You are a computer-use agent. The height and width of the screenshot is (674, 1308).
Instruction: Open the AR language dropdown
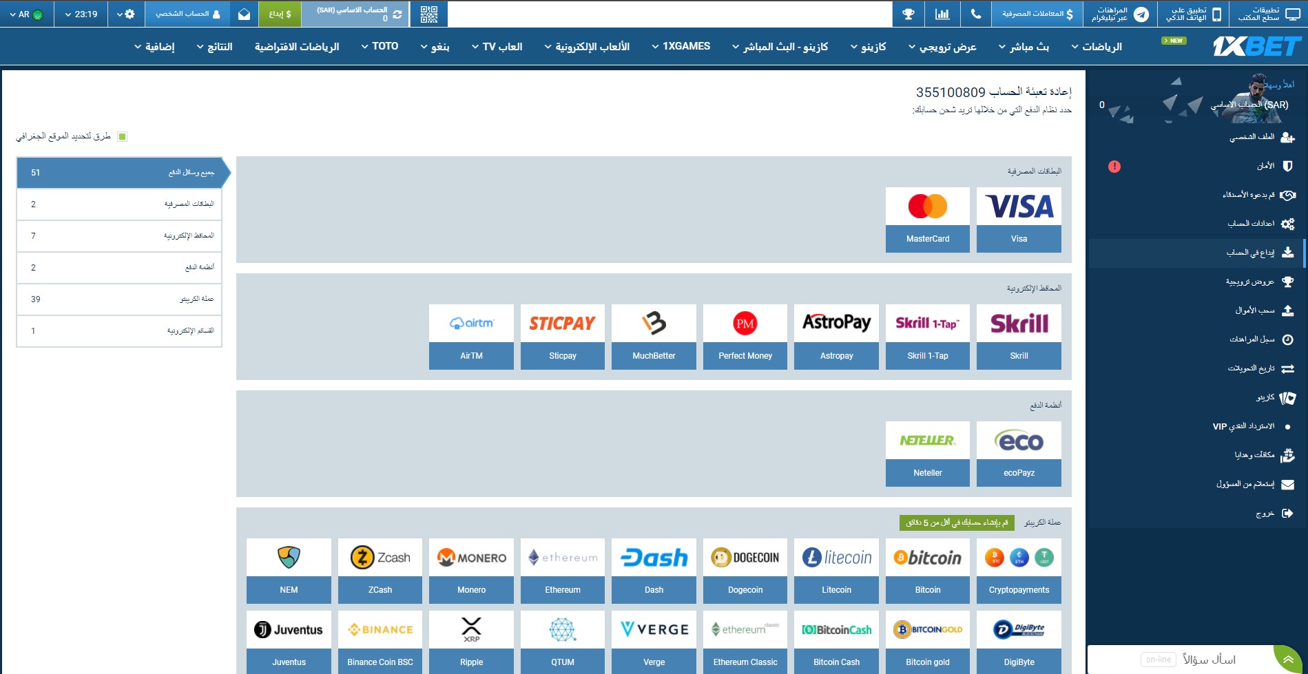point(26,14)
